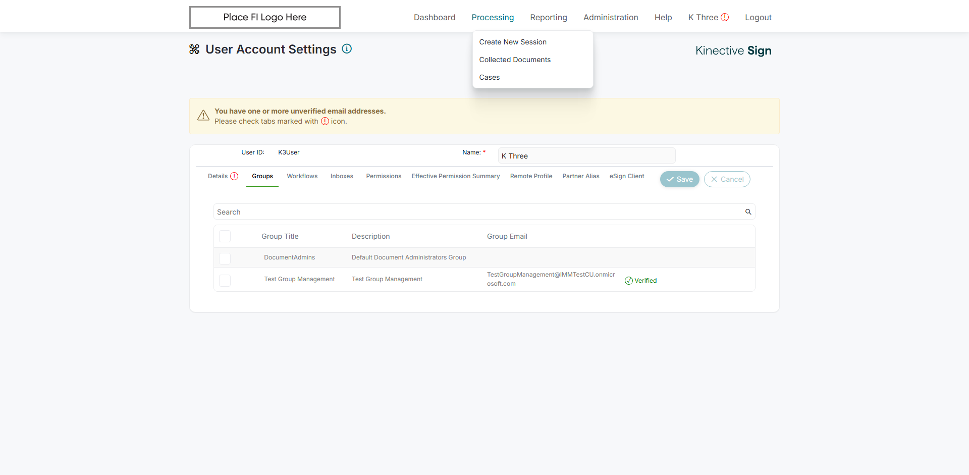Open Collected Documents from the dropdown
Viewport: 969px width, 475px height.
(x=515, y=60)
